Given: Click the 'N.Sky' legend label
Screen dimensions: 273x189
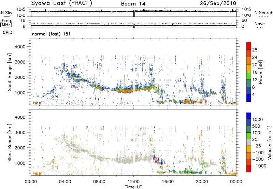Looking at the screenshot, I should click(6, 13).
